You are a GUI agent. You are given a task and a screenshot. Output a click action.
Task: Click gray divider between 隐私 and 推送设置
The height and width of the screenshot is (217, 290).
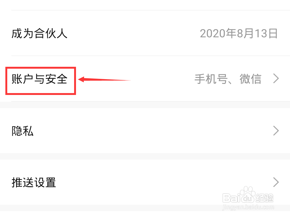coord(145,156)
